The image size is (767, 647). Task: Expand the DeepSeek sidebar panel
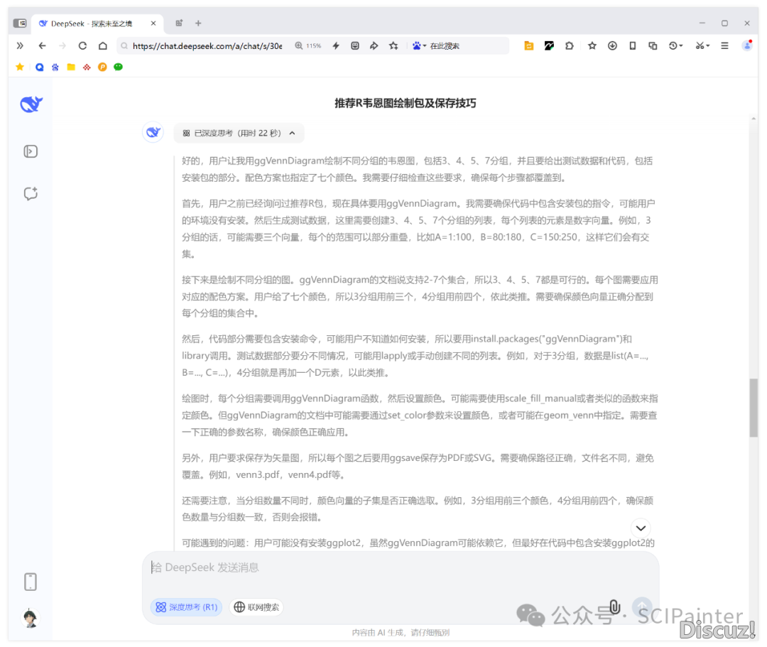point(31,151)
